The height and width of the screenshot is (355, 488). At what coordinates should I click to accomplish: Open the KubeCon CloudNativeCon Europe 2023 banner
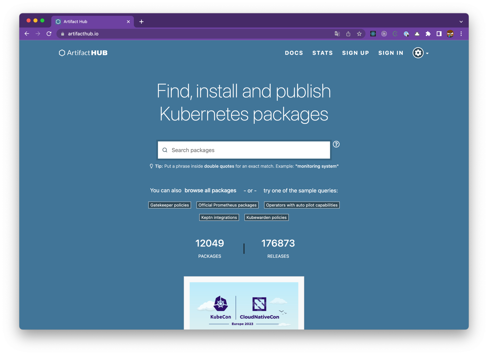pyautogui.click(x=244, y=303)
